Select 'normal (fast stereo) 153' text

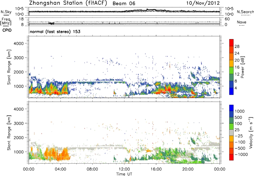[x=55, y=31]
